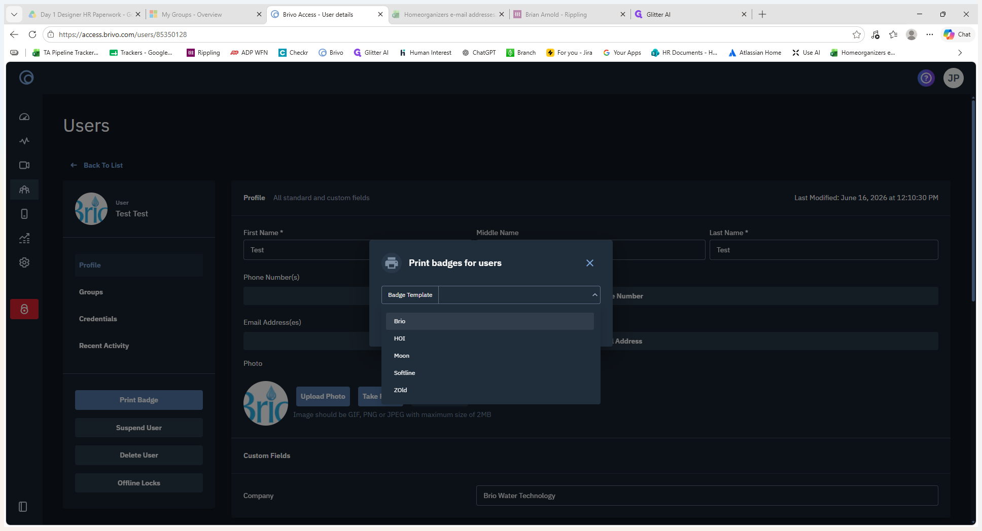Click into the Company field

[707, 496]
